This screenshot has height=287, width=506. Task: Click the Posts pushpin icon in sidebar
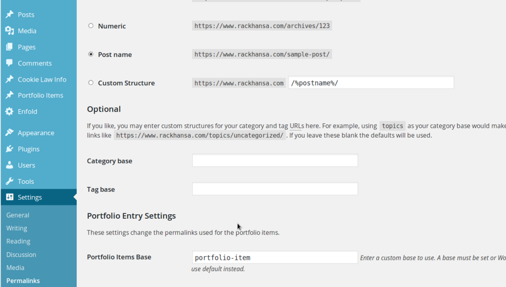point(9,15)
